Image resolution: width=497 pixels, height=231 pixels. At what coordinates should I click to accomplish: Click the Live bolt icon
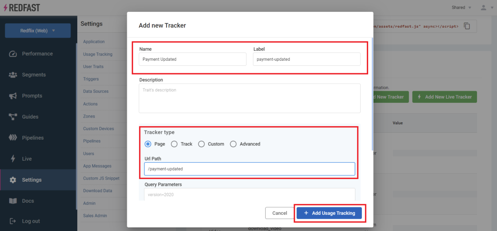point(13,159)
